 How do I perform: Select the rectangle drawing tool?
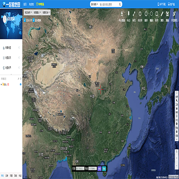tap(157, 14)
